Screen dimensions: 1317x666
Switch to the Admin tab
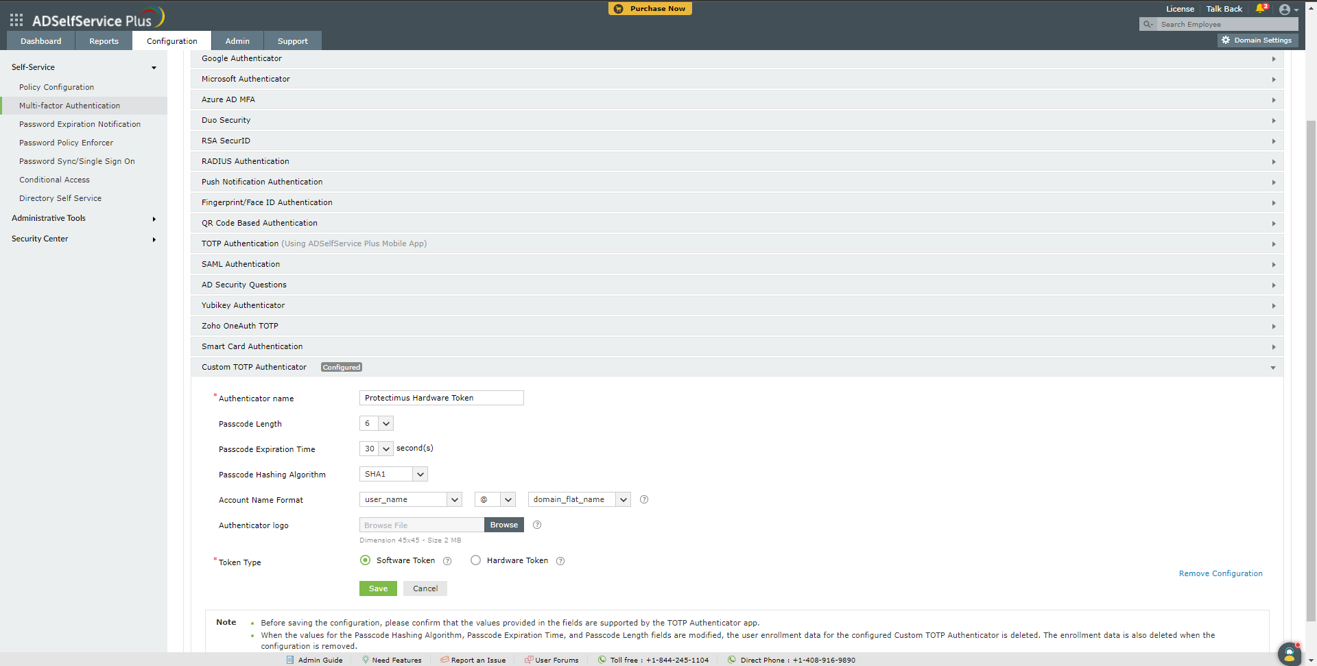[237, 41]
